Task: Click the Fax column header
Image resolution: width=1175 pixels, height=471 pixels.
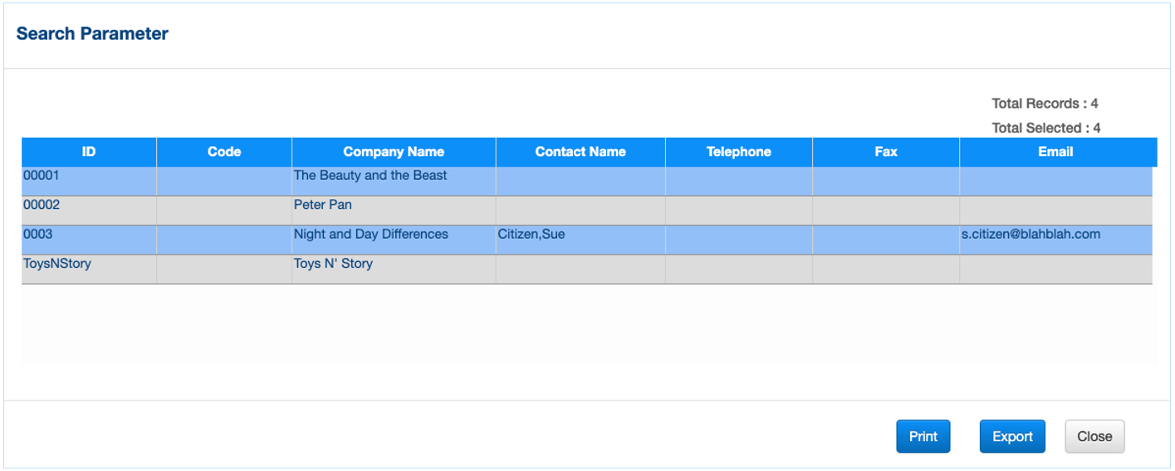Action: 885,152
